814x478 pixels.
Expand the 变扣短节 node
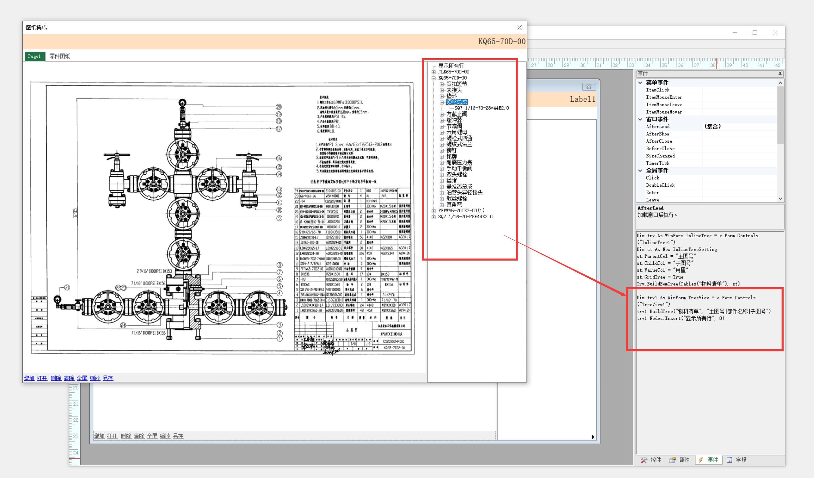click(442, 84)
